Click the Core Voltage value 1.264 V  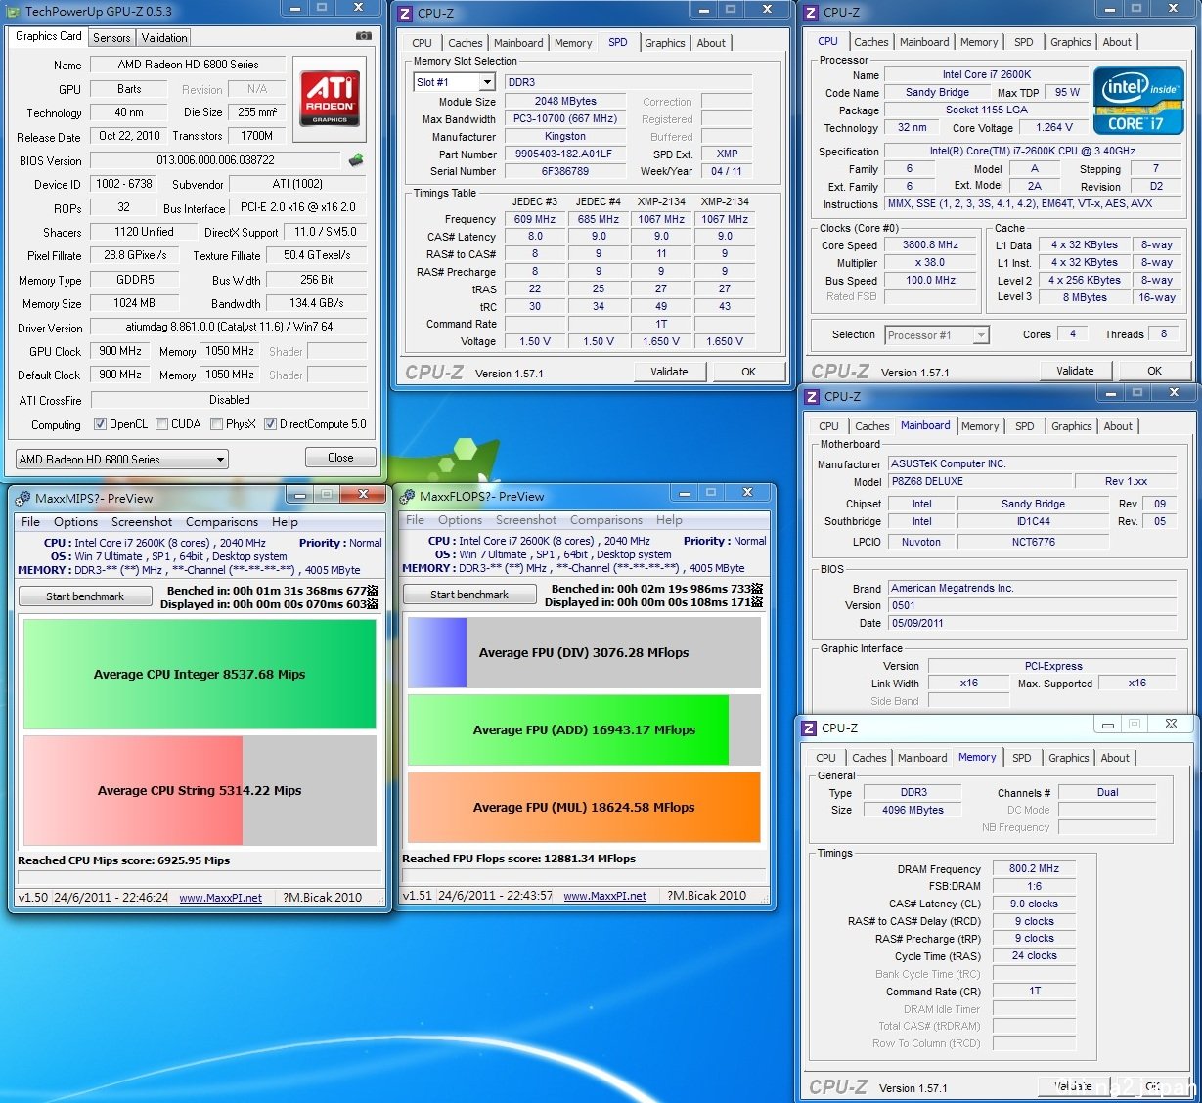click(1054, 128)
